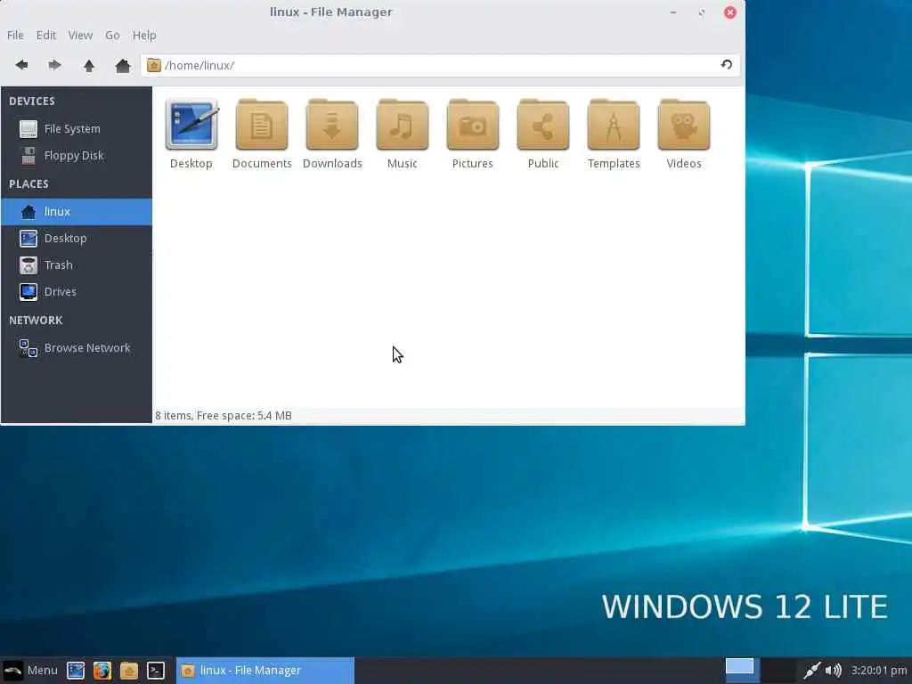Minimize the File Manager window
The height and width of the screenshot is (684, 912).
(x=673, y=12)
